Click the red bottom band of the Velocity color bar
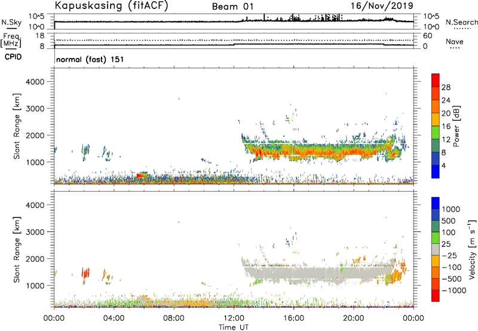Viewport: 478px width, 331px height. 436,296
